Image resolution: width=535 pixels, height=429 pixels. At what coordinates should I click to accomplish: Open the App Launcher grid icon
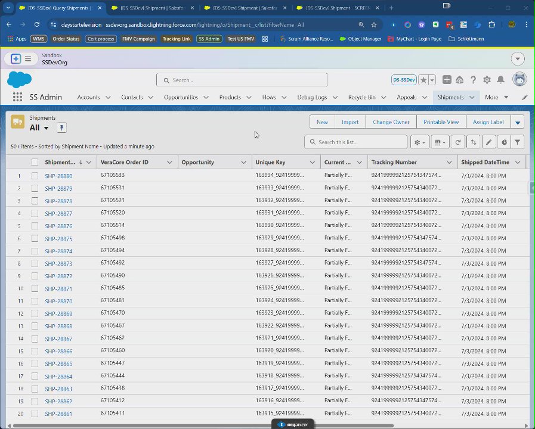point(17,97)
